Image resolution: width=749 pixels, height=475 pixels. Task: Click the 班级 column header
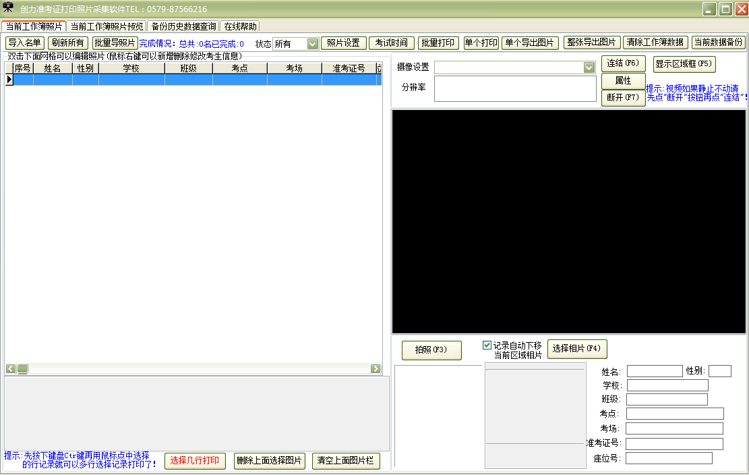(x=189, y=68)
